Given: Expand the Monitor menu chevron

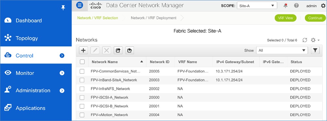Looking at the screenshot, I should [62, 73].
